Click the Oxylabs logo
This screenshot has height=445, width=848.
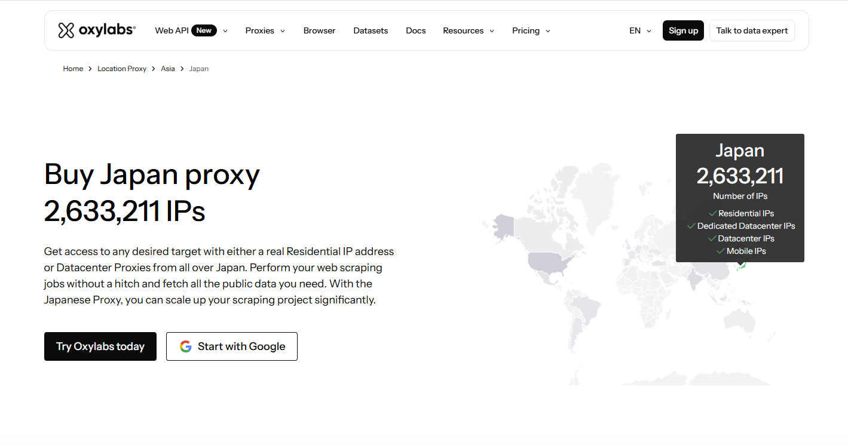pos(97,30)
